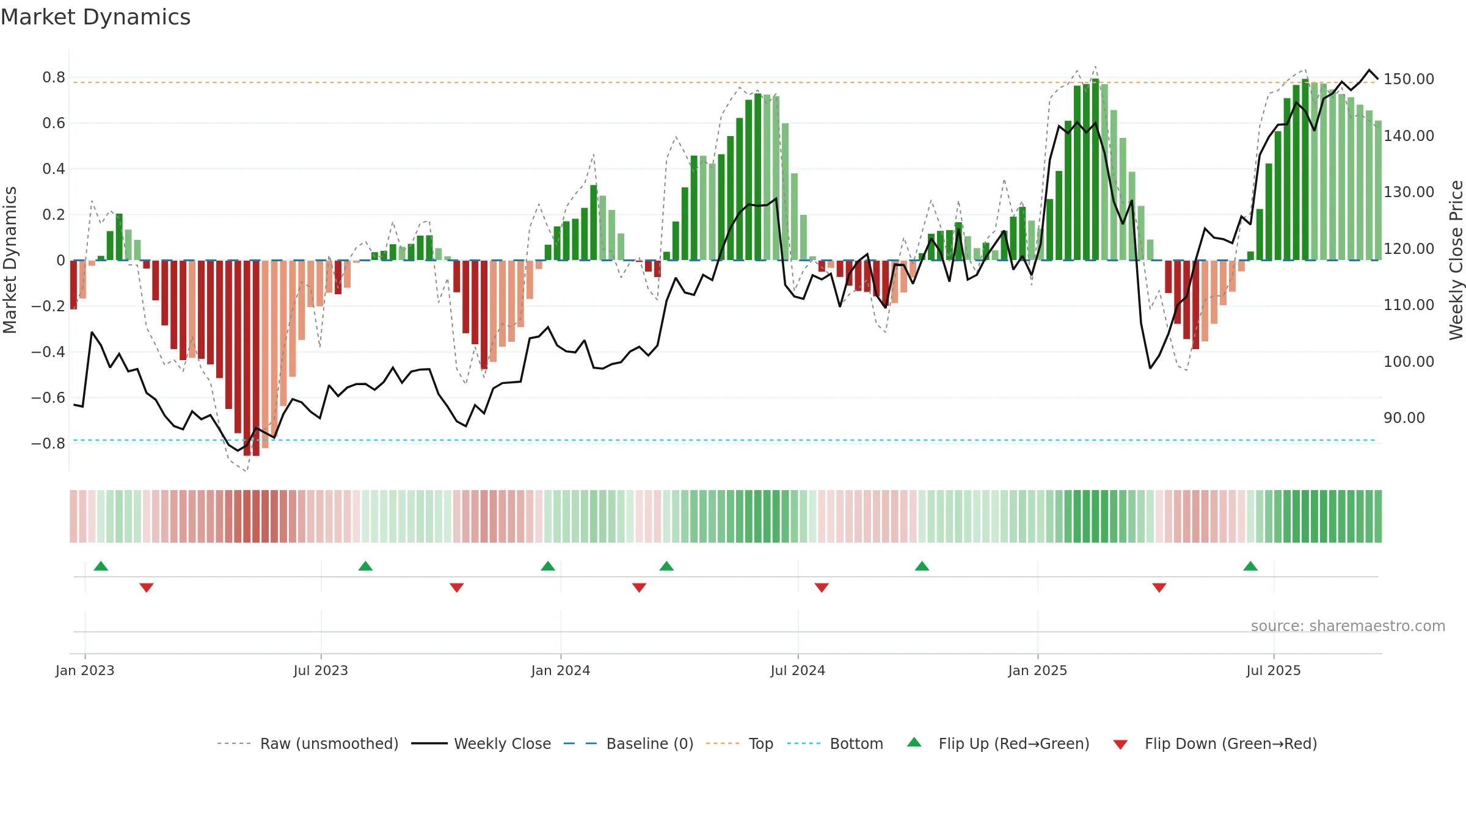1466x824 pixels.
Task: Click the Market Dynamics chart title
Action: 95,17
